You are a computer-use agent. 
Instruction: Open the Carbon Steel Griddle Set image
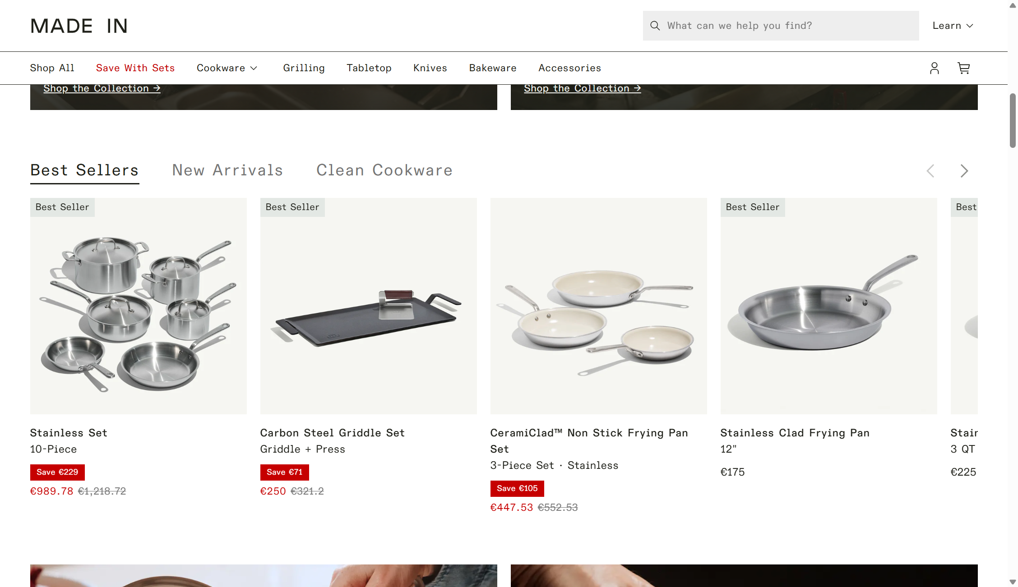(369, 306)
